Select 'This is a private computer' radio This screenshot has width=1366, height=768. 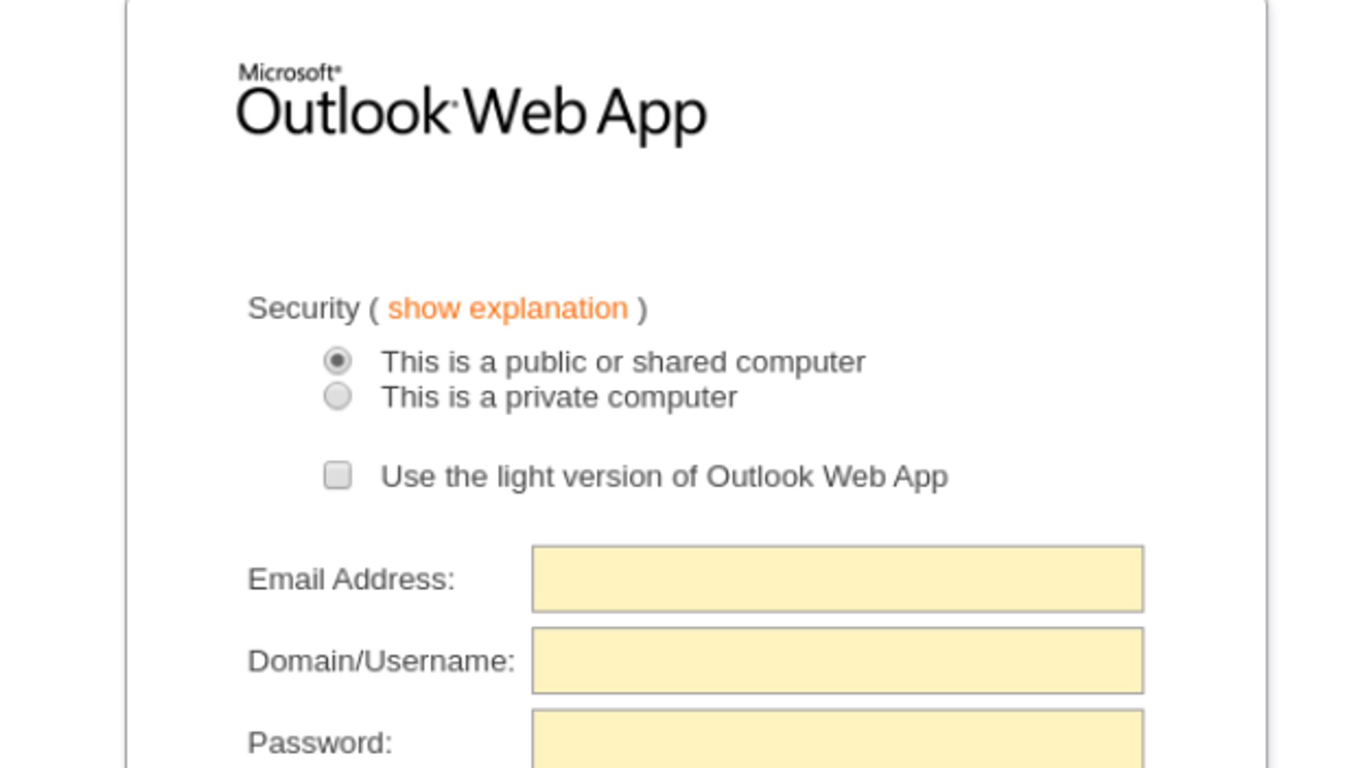click(x=337, y=396)
